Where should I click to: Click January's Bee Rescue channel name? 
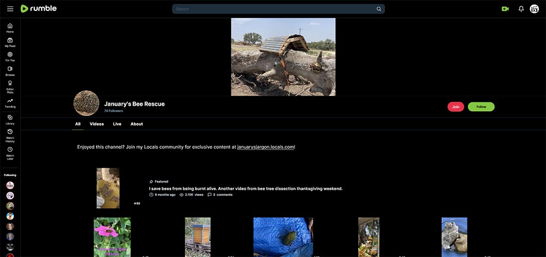point(134,104)
